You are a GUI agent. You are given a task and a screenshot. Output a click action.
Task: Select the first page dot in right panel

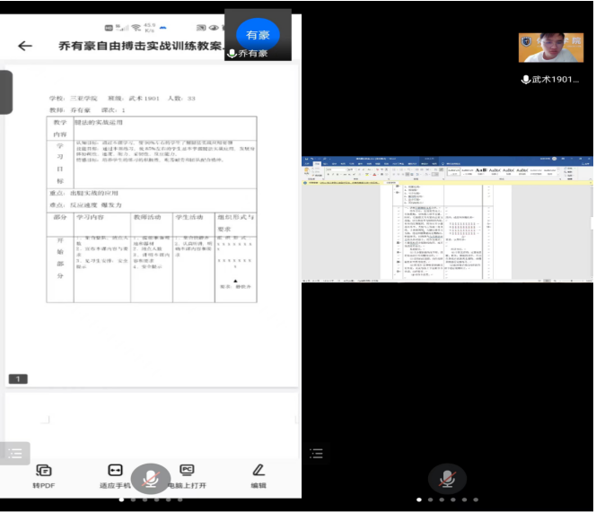pyautogui.click(x=418, y=499)
